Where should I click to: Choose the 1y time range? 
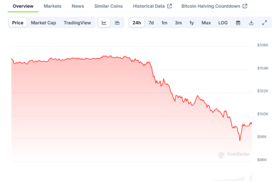click(192, 23)
